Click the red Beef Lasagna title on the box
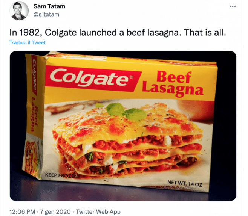 pos(172,83)
